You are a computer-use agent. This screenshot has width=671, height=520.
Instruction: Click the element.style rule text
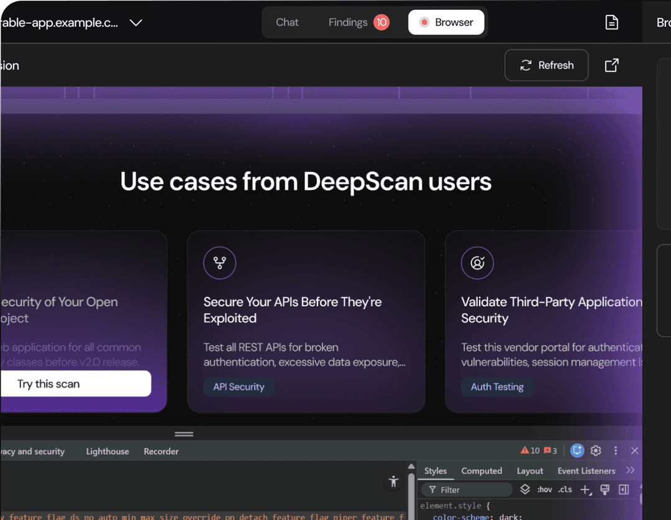tap(454, 506)
